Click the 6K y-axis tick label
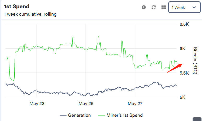This screenshot has width=202, height=121. point(182,49)
